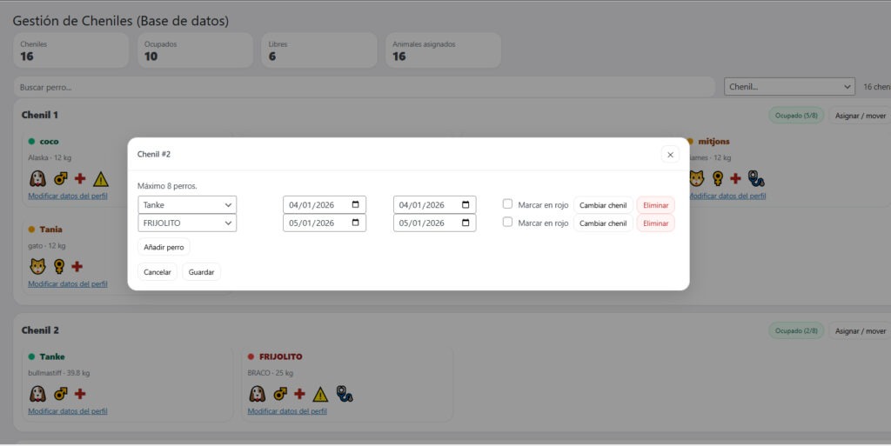Open the 'Chenil...' filter dropdown
891x446 pixels.
pos(789,87)
